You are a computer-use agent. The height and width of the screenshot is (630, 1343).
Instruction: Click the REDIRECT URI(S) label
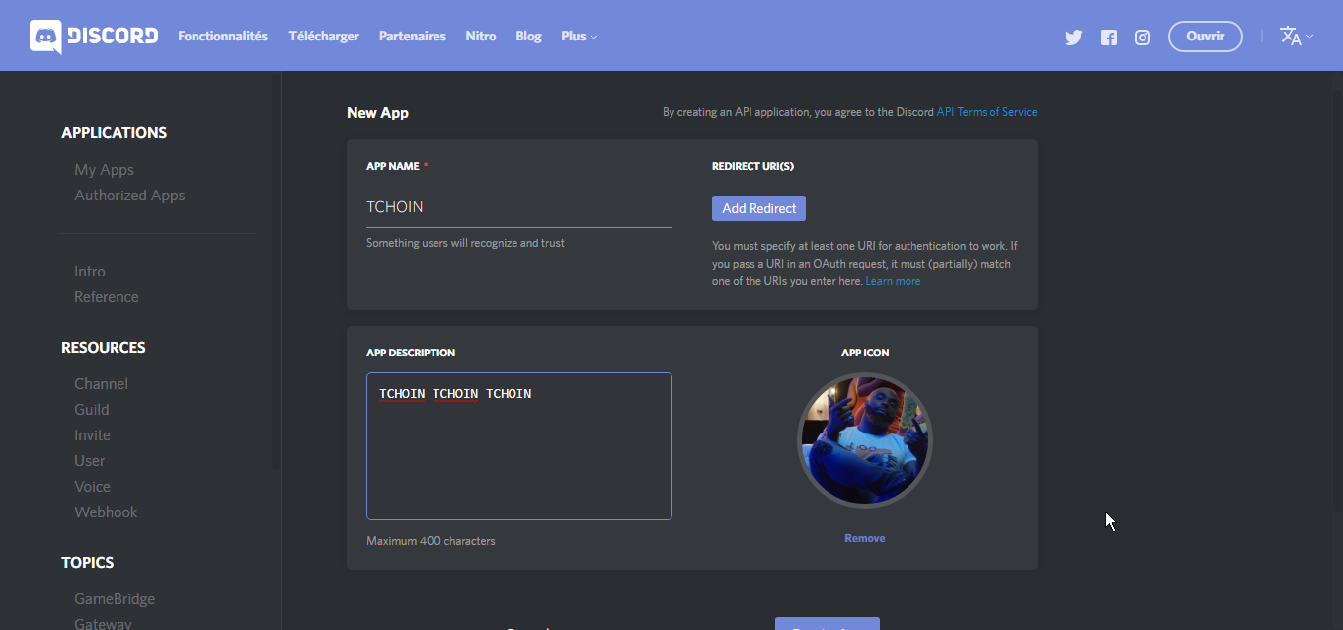tap(752, 166)
